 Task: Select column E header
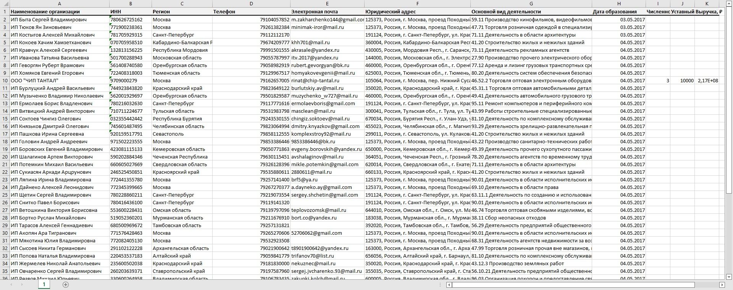pyautogui.click(x=327, y=3)
